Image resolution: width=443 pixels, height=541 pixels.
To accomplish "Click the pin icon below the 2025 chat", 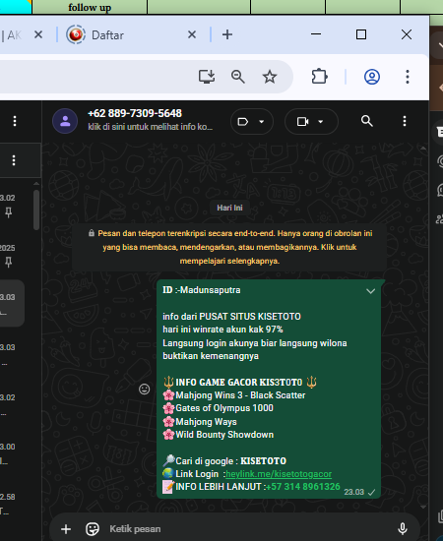I will point(9,263).
